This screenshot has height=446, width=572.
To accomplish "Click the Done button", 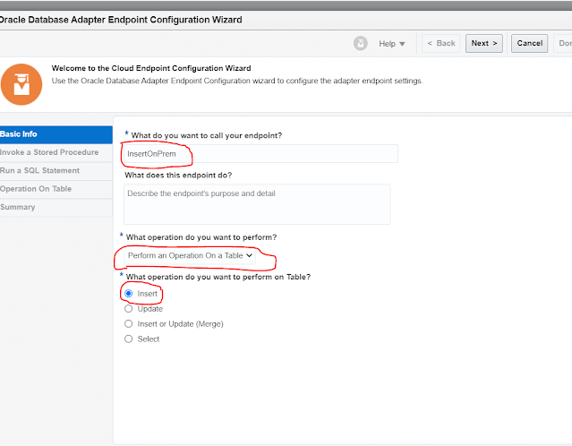I will click(x=563, y=43).
